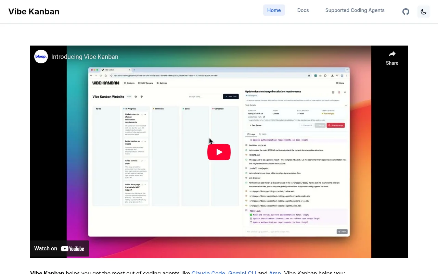The width and height of the screenshot is (438, 274).
Task: Follow the Gemini CLI link
Action: 242,272
